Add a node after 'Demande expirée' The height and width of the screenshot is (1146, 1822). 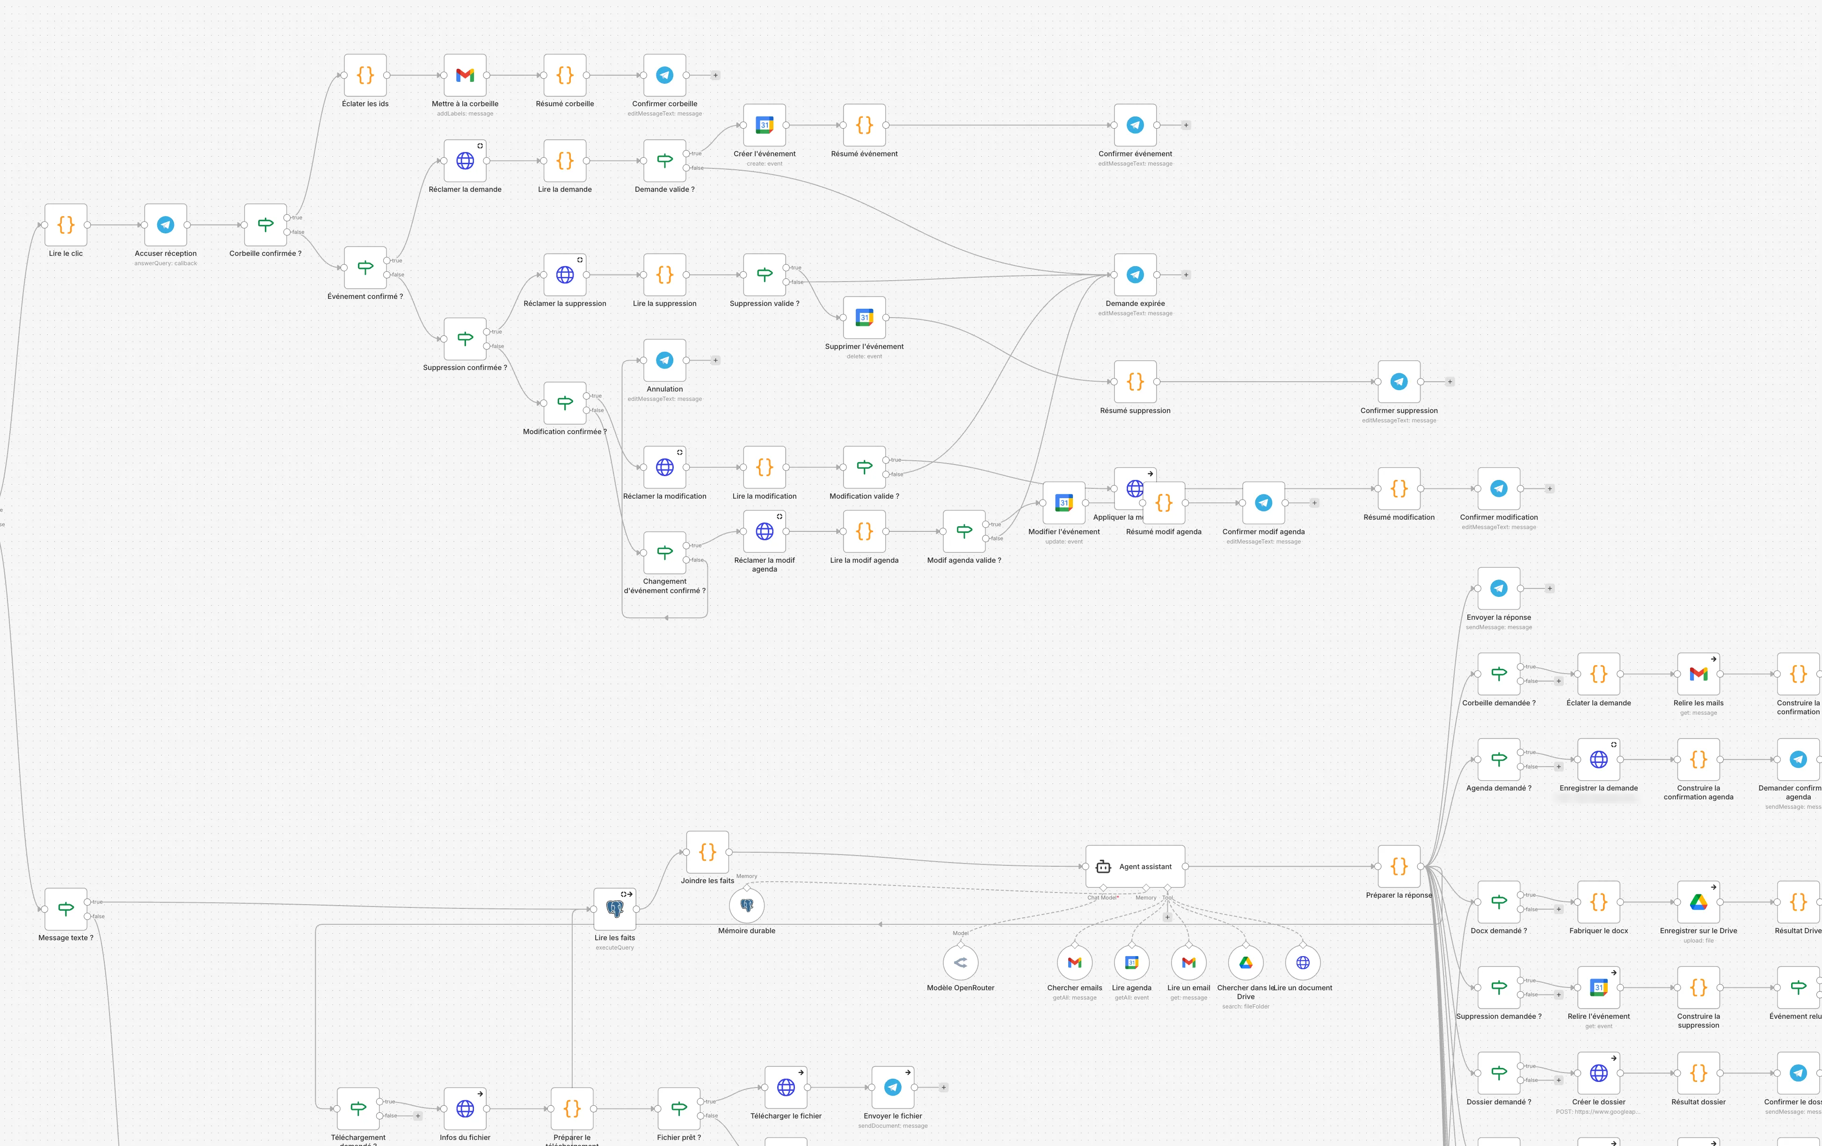(x=1186, y=275)
